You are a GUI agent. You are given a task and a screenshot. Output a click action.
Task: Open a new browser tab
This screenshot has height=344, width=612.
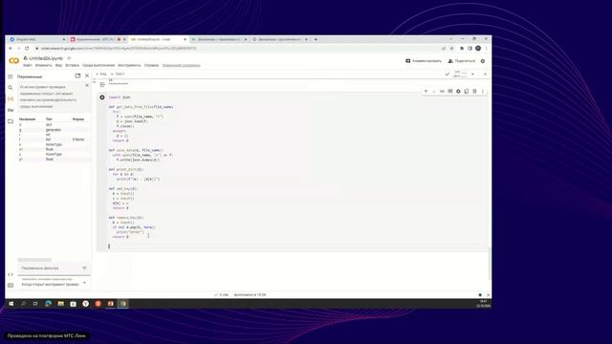click(316, 39)
